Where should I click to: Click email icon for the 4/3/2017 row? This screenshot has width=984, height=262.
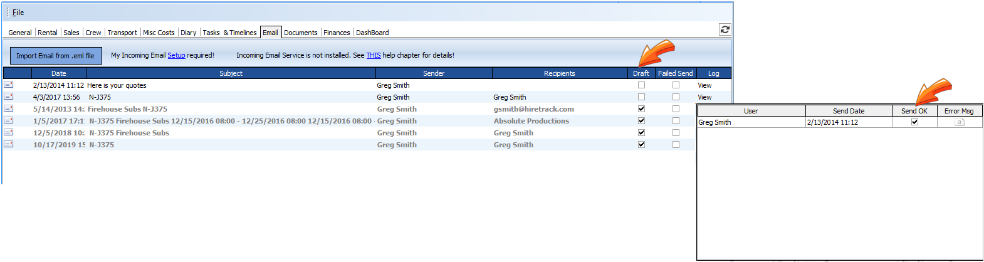[x=9, y=97]
